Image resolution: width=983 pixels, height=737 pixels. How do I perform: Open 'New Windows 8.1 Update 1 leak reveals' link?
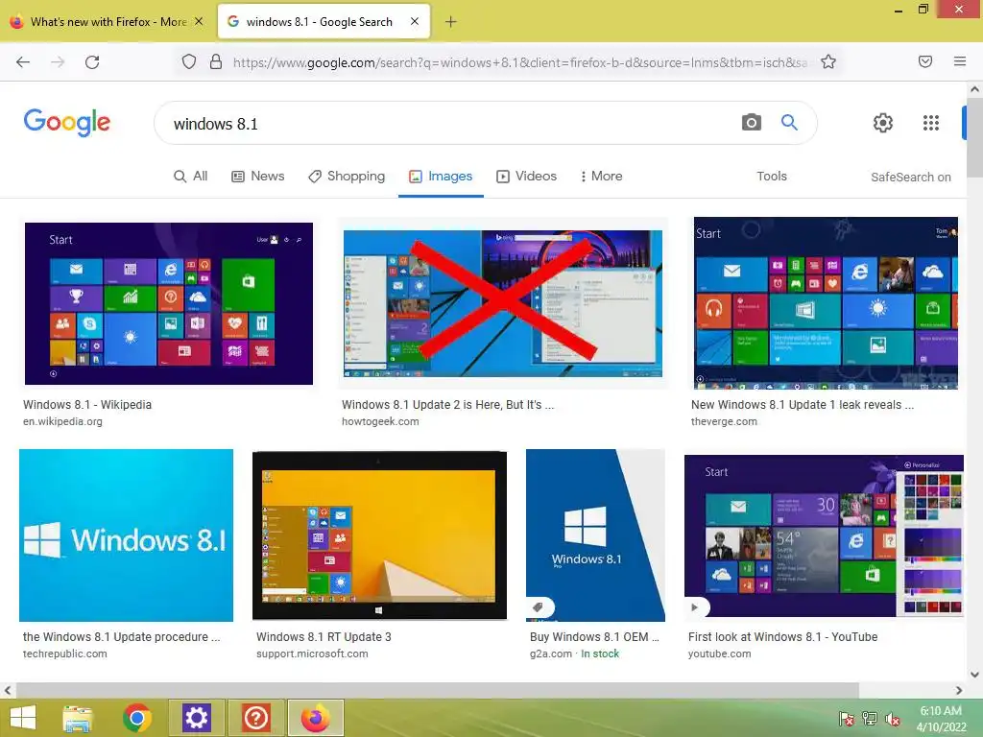coord(803,405)
